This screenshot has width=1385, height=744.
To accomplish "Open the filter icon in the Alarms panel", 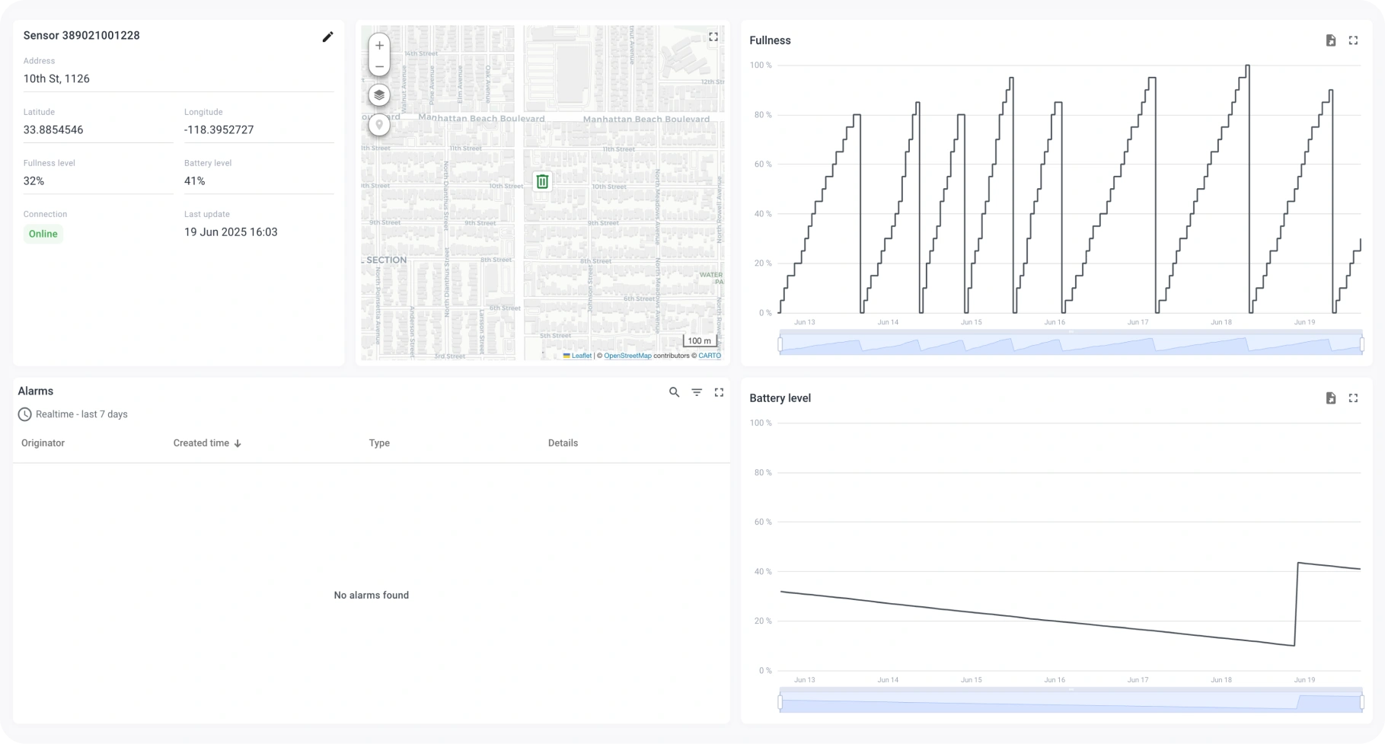I will pyautogui.click(x=697, y=391).
